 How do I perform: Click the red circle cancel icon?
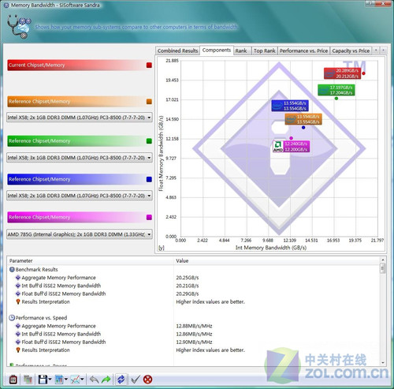coord(147,380)
